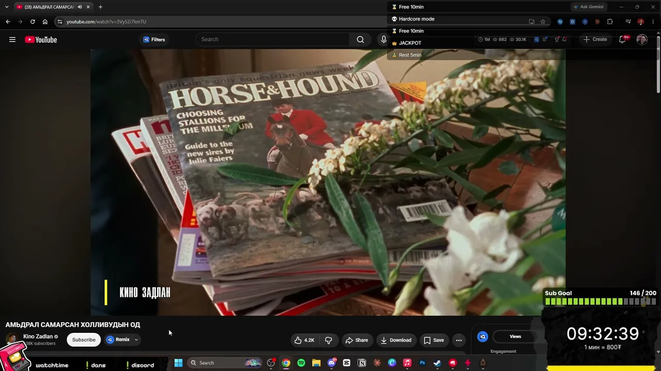Open Photoshop from the taskbar
This screenshot has width=661, height=371.
point(422,363)
